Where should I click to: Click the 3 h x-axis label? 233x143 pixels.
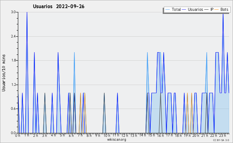point(44,135)
